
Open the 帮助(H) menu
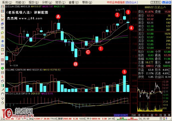tap(87, 2)
